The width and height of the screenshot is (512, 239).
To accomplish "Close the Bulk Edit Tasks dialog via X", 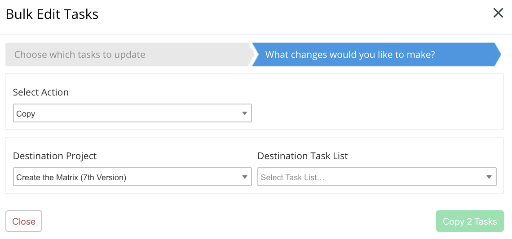I will 498,13.
